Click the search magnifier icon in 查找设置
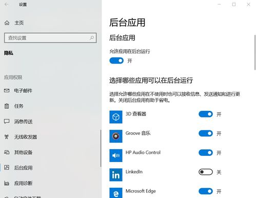This screenshot has height=198, width=256. (x=92, y=38)
